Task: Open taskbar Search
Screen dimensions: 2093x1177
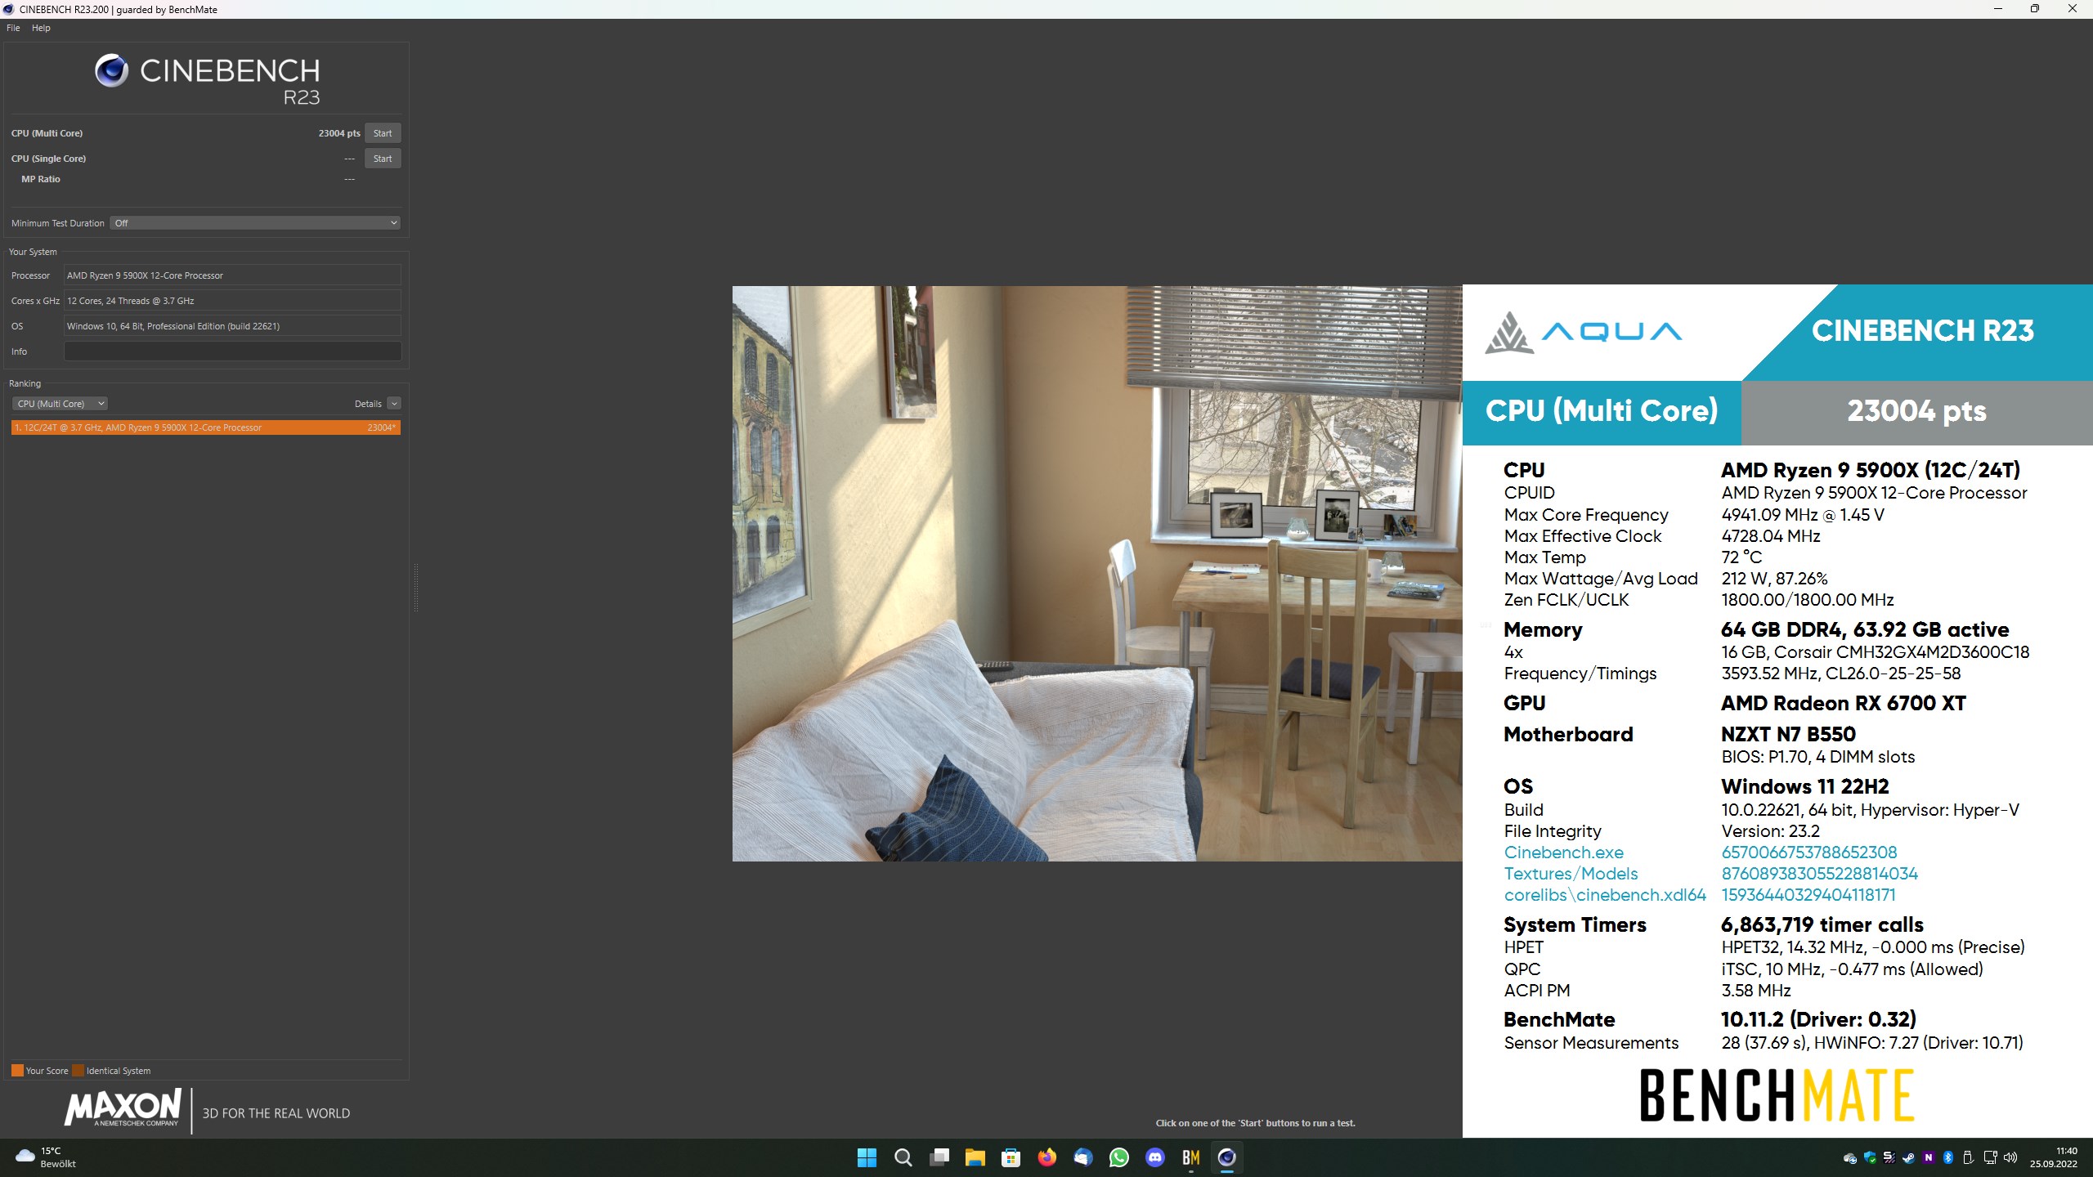Action: pyautogui.click(x=903, y=1157)
